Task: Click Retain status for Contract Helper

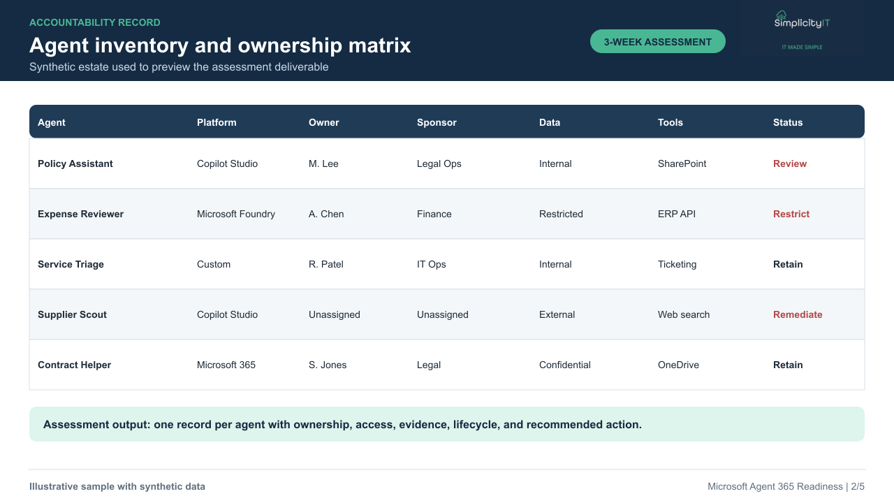Action: 788,365
